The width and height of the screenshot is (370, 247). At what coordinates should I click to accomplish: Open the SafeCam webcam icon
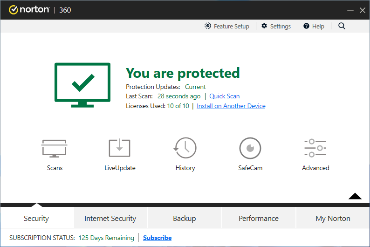coord(250,149)
